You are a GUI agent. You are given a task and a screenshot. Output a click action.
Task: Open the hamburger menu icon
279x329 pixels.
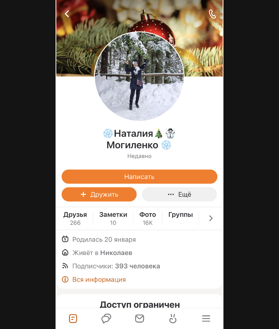206,319
